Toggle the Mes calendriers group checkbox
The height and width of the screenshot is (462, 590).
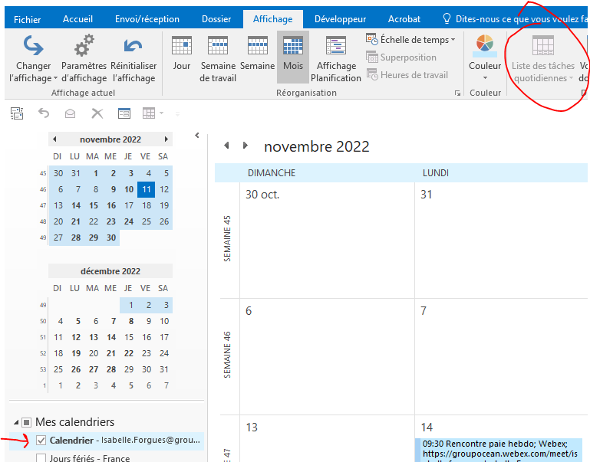[26, 423]
